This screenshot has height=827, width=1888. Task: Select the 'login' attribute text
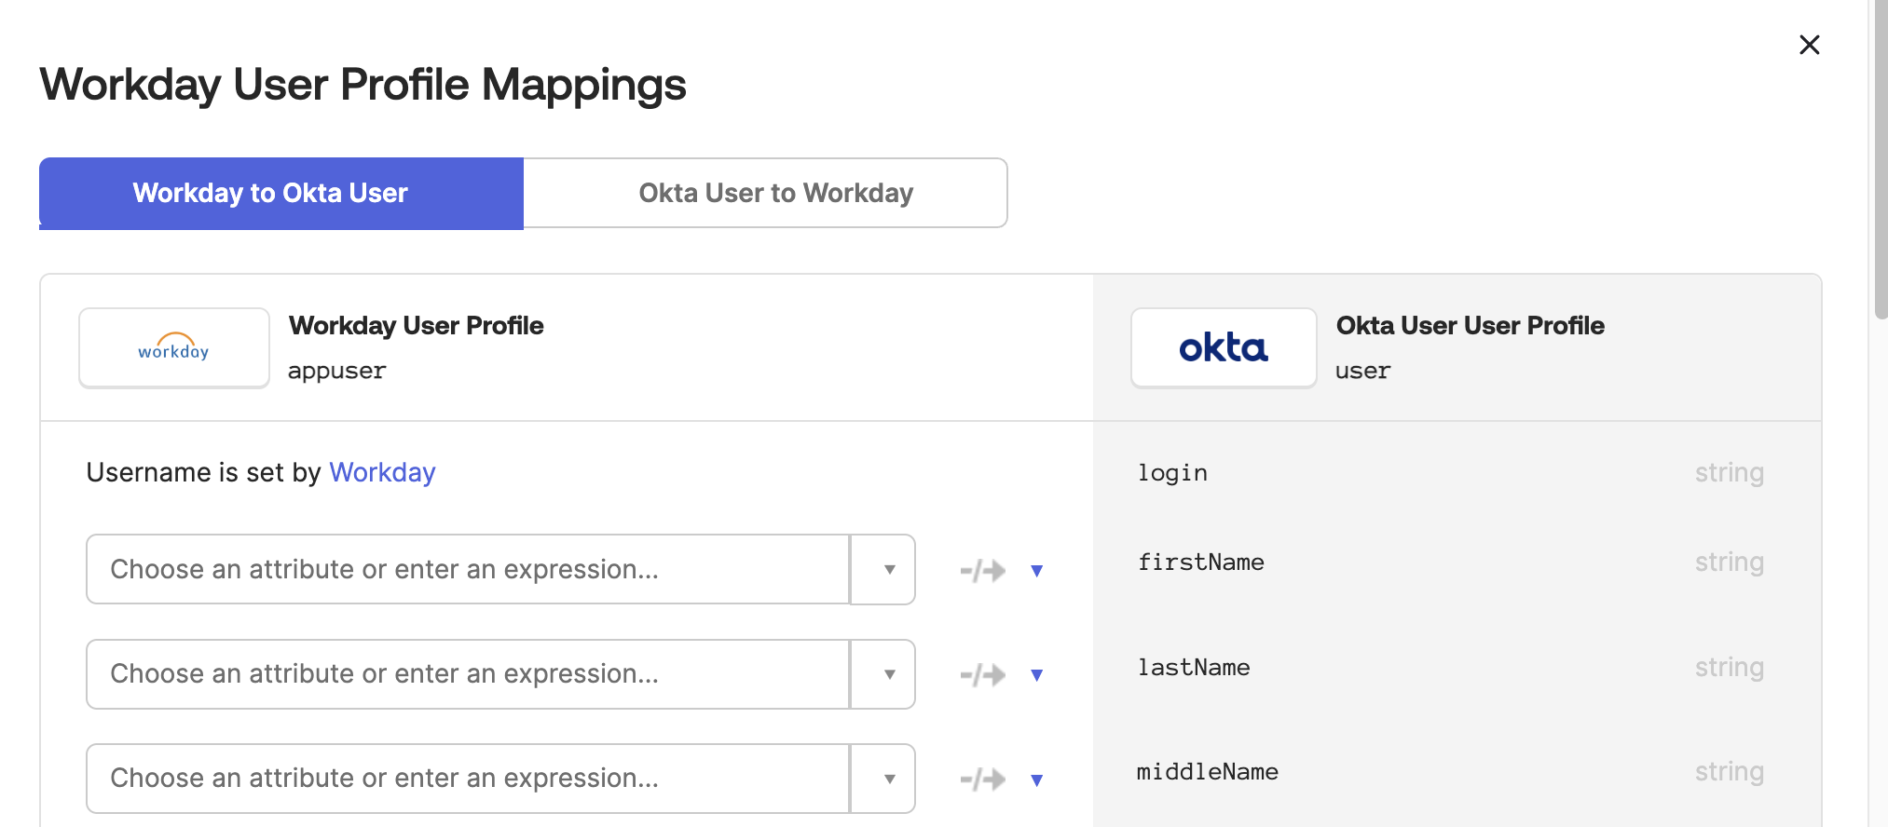(1172, 473)
